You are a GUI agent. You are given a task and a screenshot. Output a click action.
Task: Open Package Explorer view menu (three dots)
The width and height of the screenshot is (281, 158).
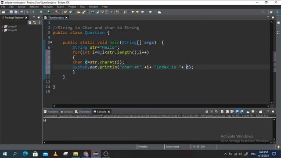click(x=39, y=22)
